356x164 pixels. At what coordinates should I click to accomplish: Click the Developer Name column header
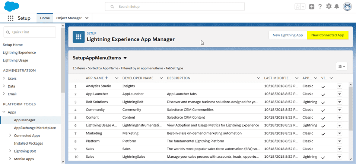pos(138,78)
